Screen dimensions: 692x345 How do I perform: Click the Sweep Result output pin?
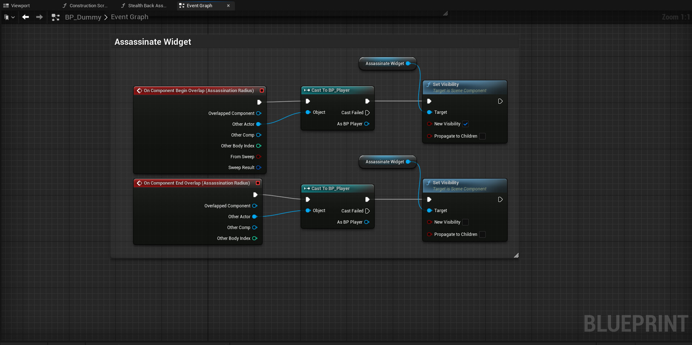(259, 167)
